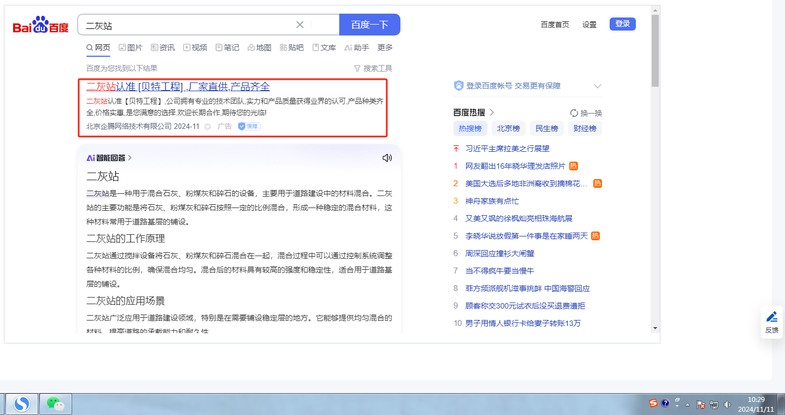This screenshot has height=415, width=785.
Task: Clear the search box with the X icon
Action: point(299,25)
